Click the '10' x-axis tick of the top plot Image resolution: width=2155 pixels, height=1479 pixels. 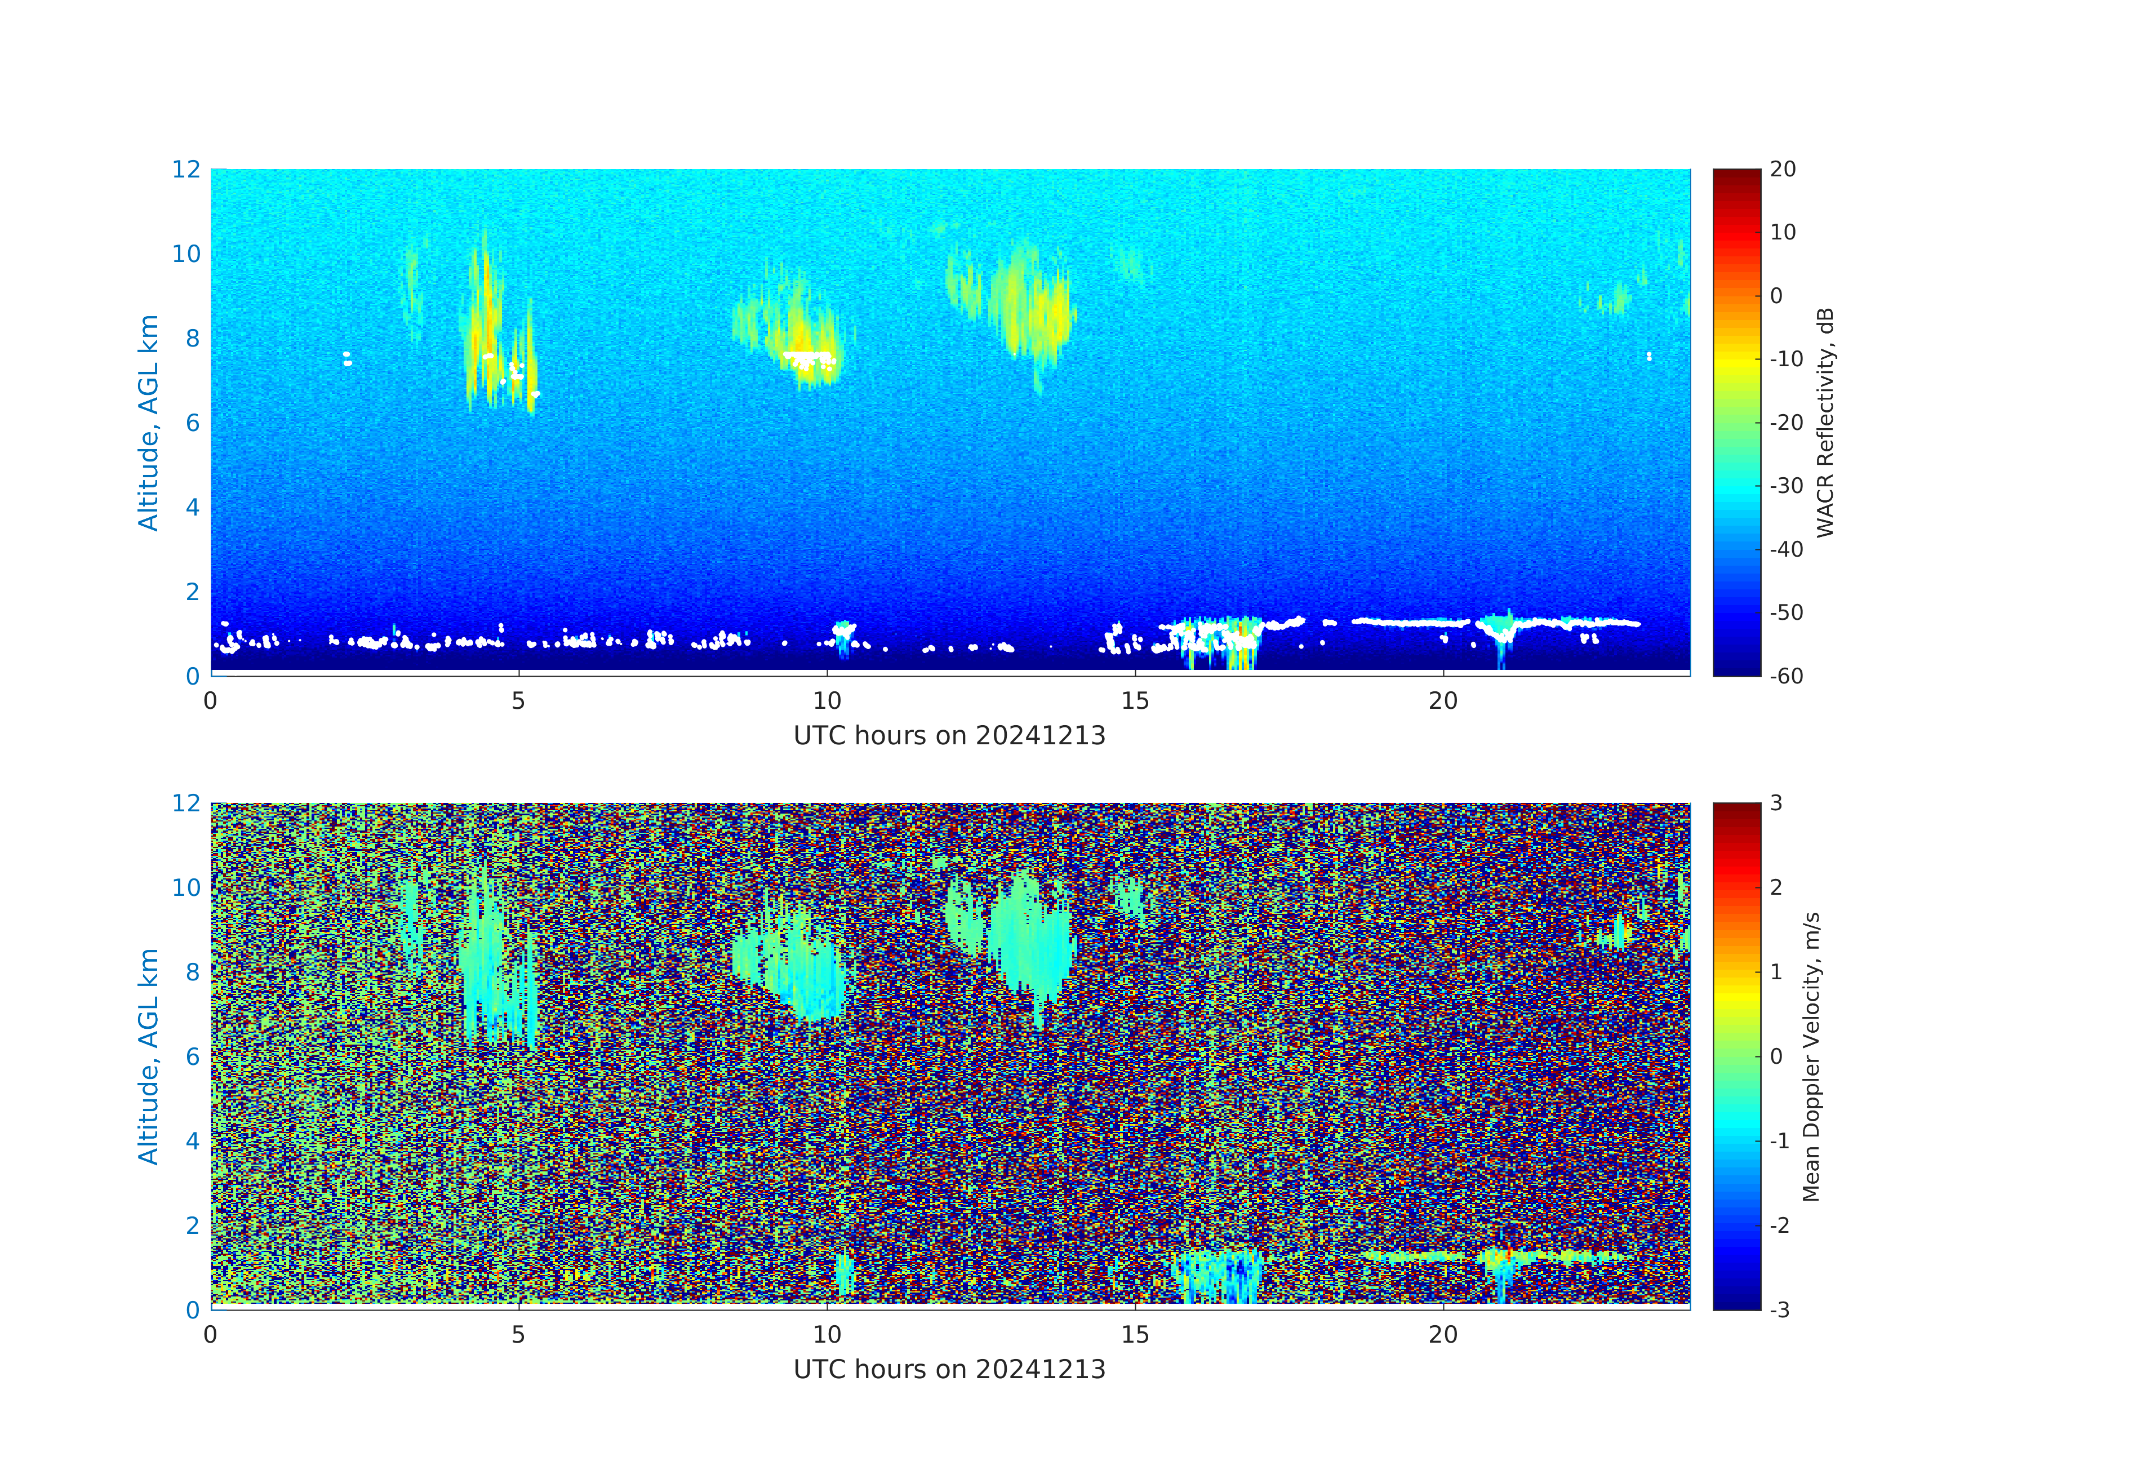827,701
